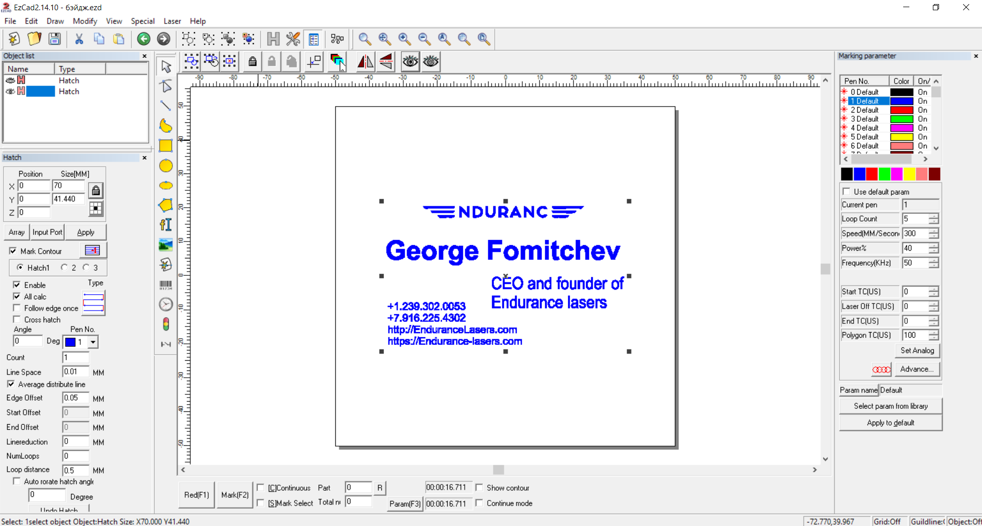Select the Circle draw tool
The height and width of the screenshot is (526, 982).
(x=166, y=166)
